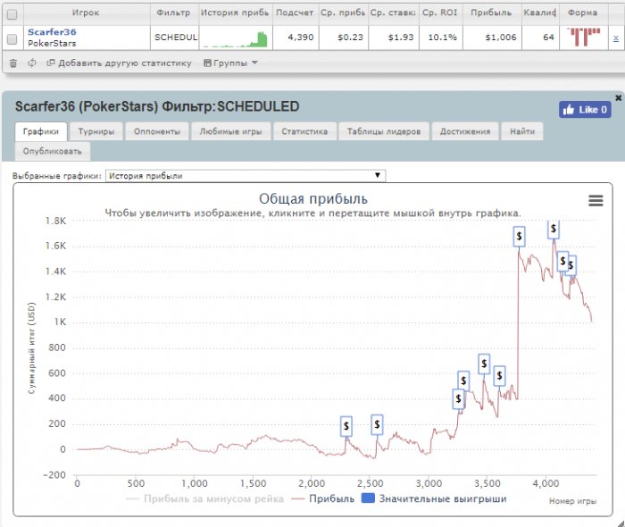
Task: Tick the Scarfer36 row checkbox
Action: coord(12,38)
